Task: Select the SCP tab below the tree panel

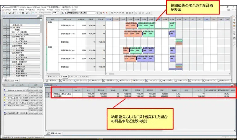Action: coord(17,80)
